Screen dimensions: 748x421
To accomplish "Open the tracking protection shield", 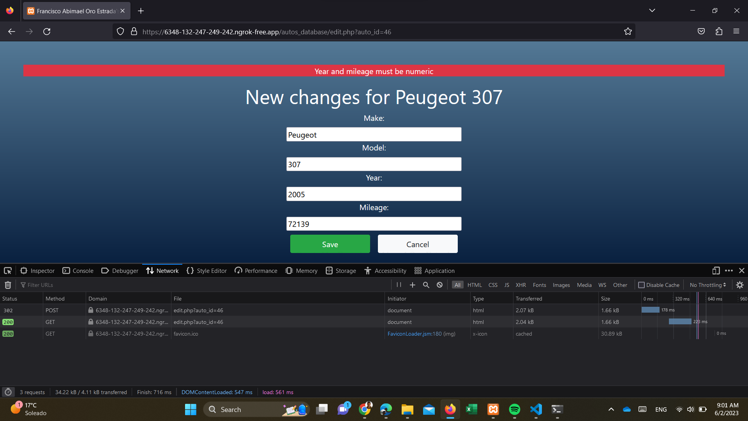I will point(120,32).
